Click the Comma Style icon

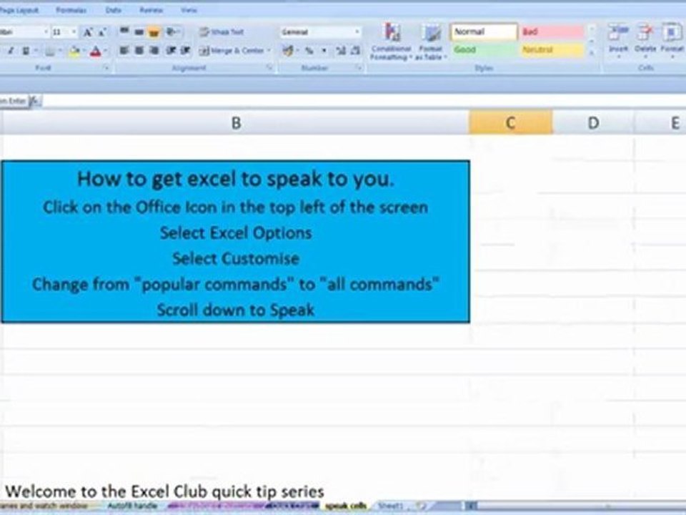tap(324, 51)
